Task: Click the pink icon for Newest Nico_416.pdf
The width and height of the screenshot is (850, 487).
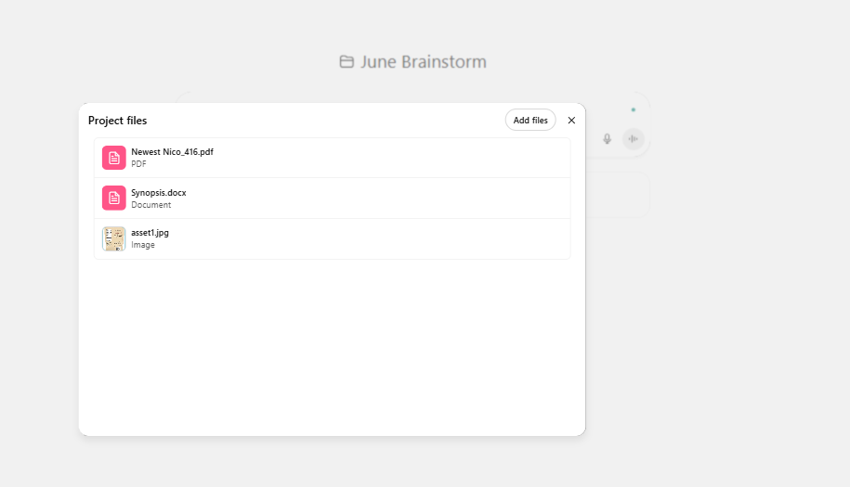Action: tap(113, 158)
